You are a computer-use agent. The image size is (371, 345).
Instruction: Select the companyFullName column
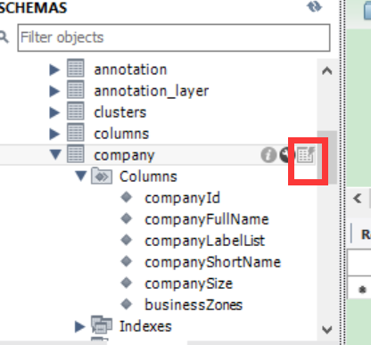tap(207, 219)
